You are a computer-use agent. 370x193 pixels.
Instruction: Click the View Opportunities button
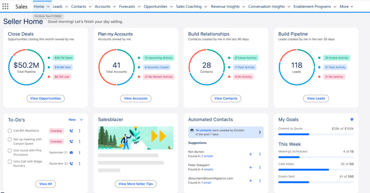[45, 98]
